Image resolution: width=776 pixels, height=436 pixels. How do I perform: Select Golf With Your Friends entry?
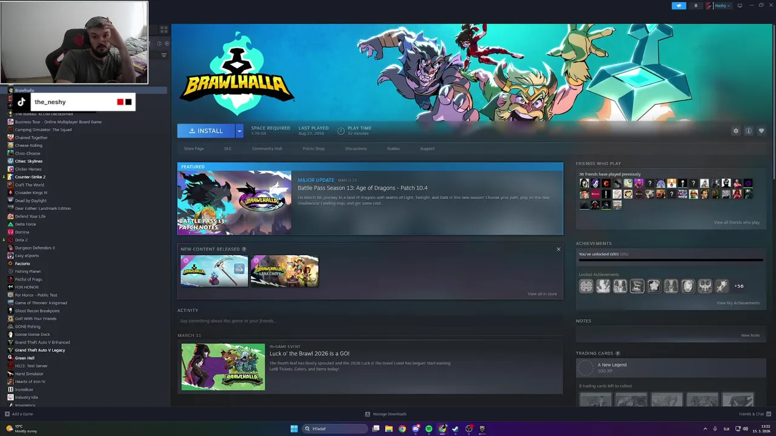pyautogui.click(x=36, y=319)
